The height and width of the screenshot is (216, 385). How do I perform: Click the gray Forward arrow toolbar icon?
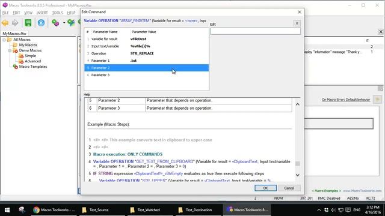[x=15, y=23]
